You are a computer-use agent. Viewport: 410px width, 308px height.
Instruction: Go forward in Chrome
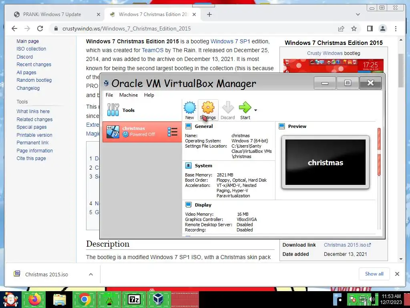pos(27,28)
